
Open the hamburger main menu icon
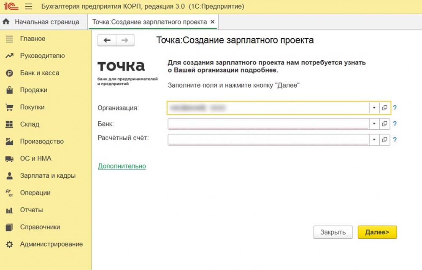(x=29, y=7)
